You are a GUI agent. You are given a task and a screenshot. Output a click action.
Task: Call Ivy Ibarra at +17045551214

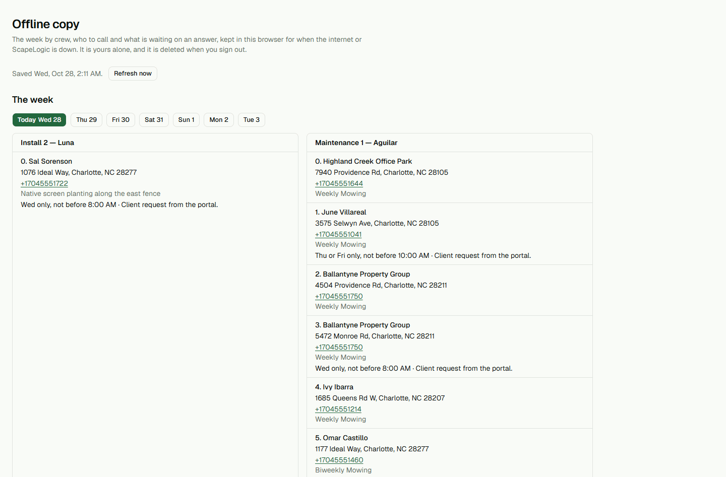(x=338, y=409)
